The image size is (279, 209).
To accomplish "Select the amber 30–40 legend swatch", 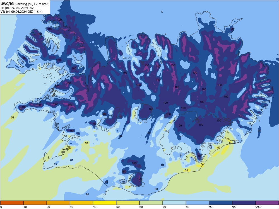I will (x=81, y=203).
